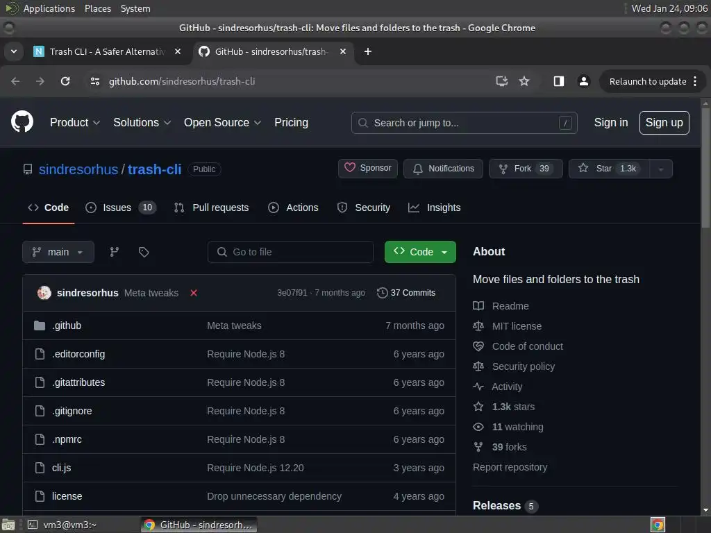The height and width of the screenshot is (533, 711).
Task: Fork the repository with the Fork button
Action: point(526,169)
